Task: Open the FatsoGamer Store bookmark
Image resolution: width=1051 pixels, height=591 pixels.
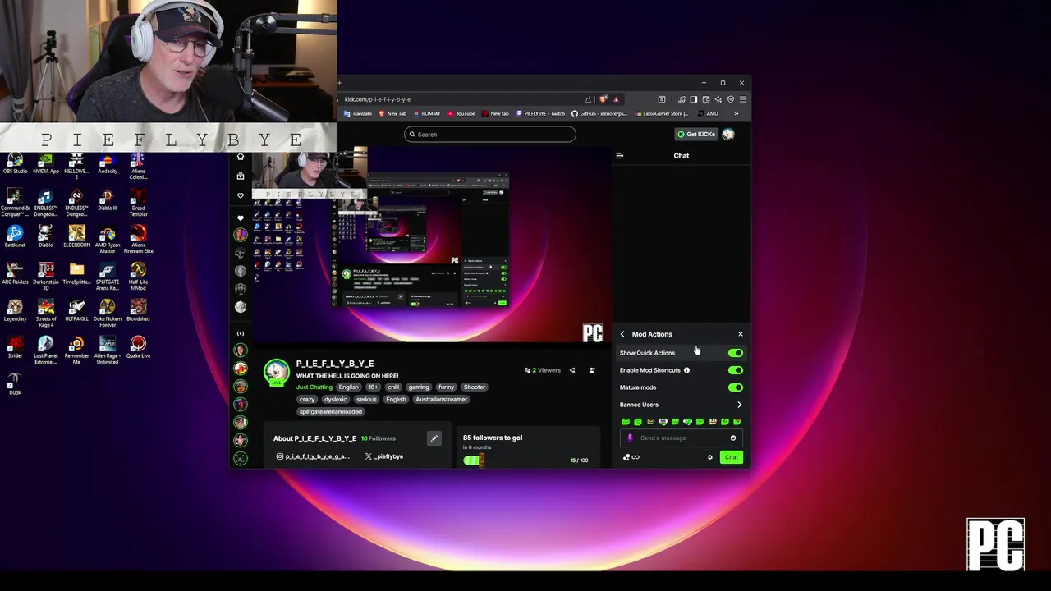Action: point(662,113)
